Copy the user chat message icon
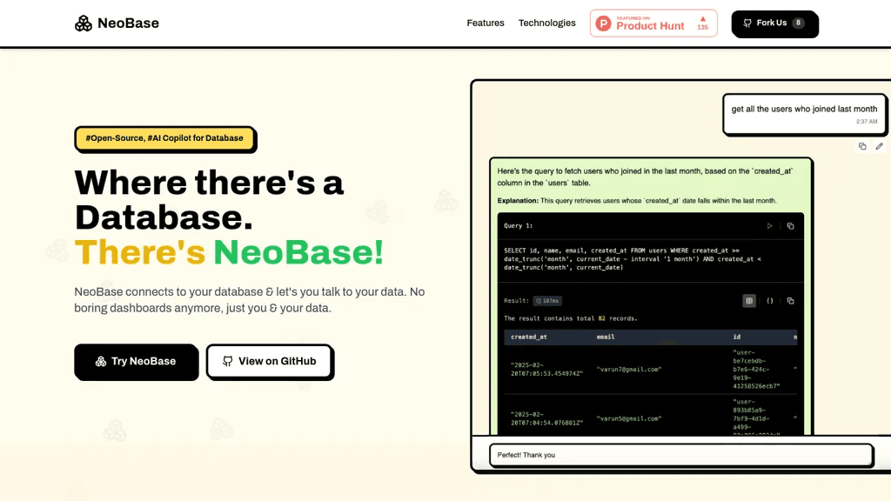Viewport: 891px width, 501px height. point(862,146)
